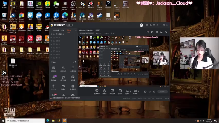Open the filter funnel icon in the title bar
This screenshot has width=219, height=123.
[154, 25]
